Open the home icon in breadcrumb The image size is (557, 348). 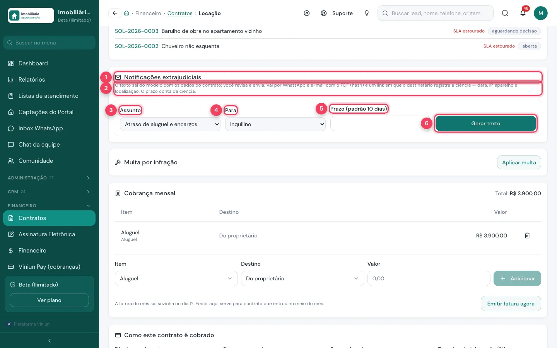coord(126,13)
